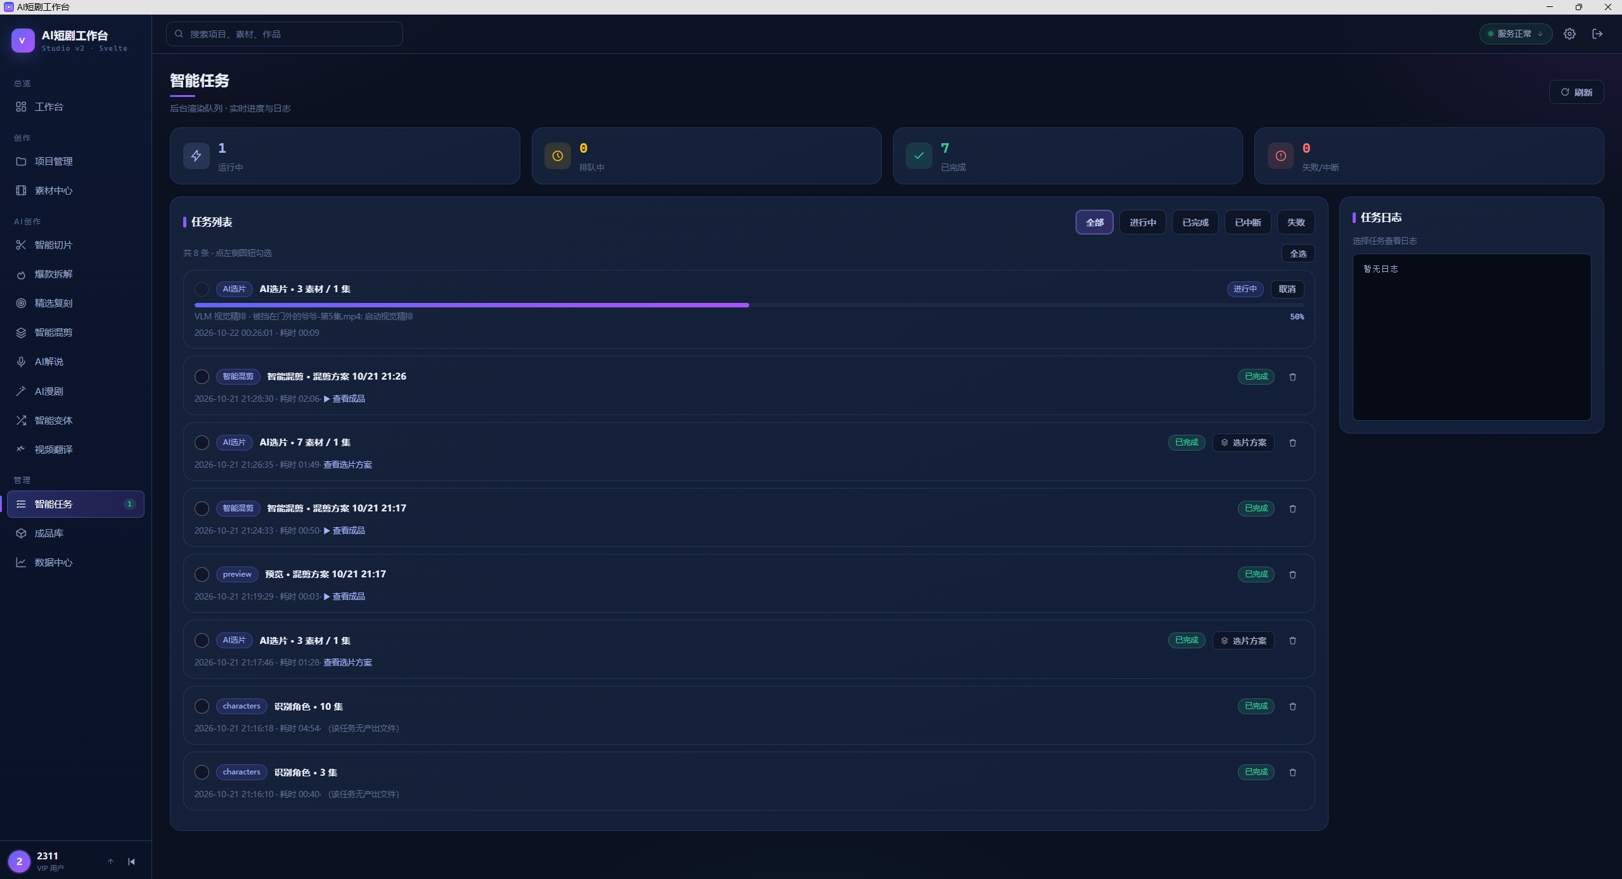Go to 成品库 in sidebar

pos(75,534)
